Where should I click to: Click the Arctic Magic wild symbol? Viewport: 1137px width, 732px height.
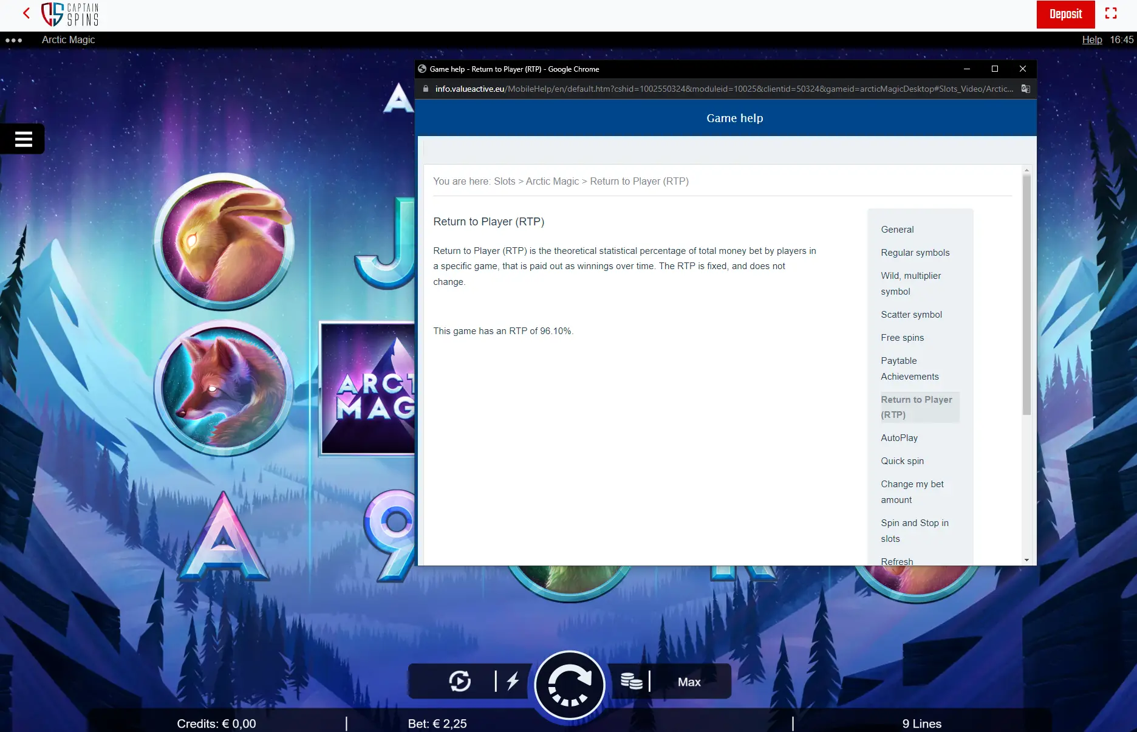[x=368, y=389]
